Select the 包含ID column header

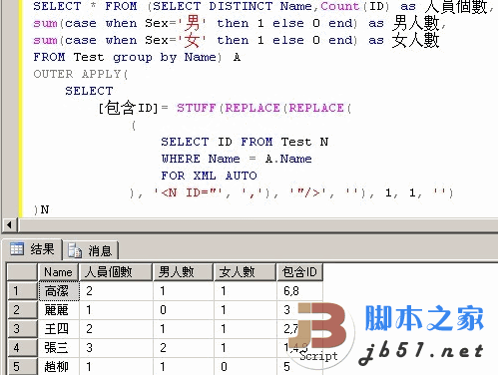(299, 272)
